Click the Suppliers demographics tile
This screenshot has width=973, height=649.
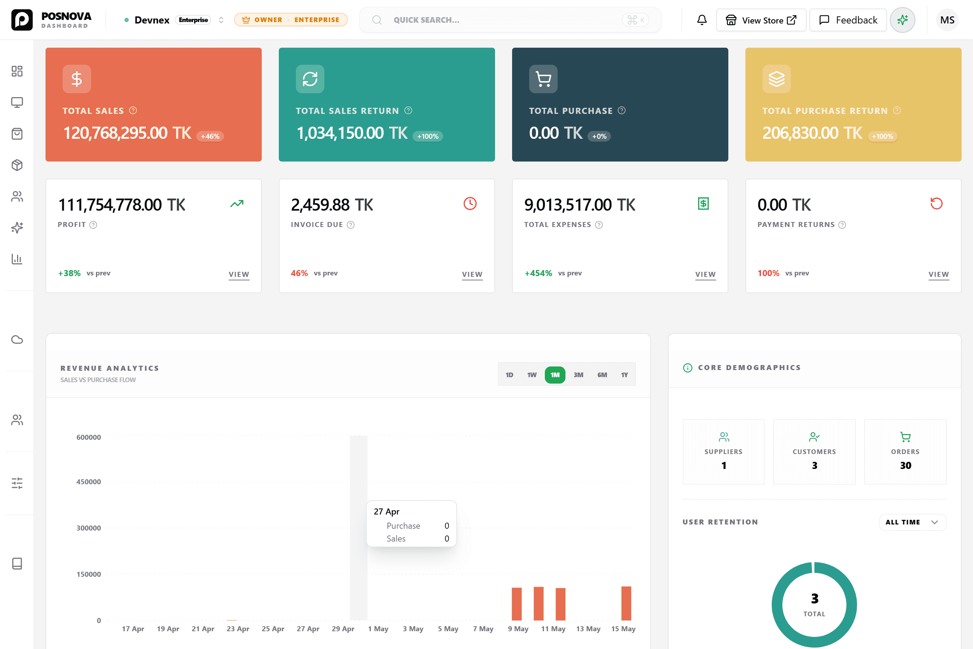724,452
